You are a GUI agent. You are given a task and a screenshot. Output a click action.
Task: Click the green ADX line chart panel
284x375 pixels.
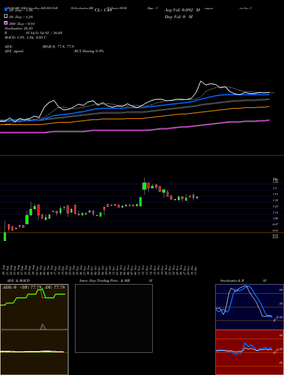point(34,307)
